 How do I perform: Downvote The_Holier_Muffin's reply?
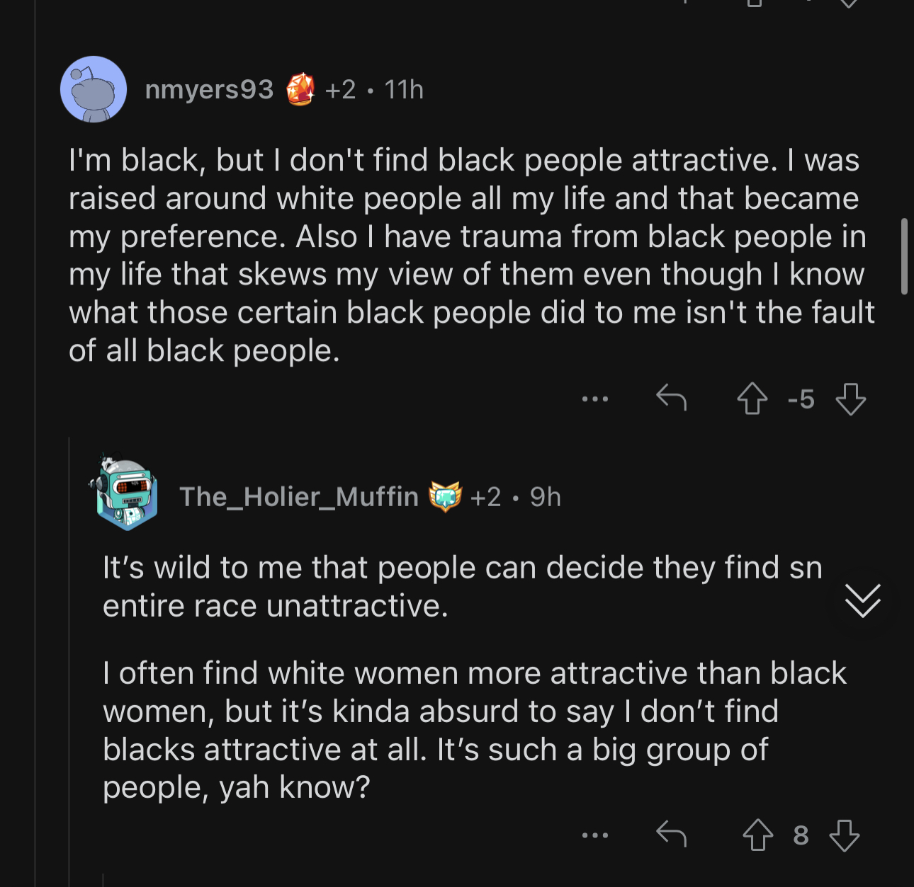tap(844, 835)
